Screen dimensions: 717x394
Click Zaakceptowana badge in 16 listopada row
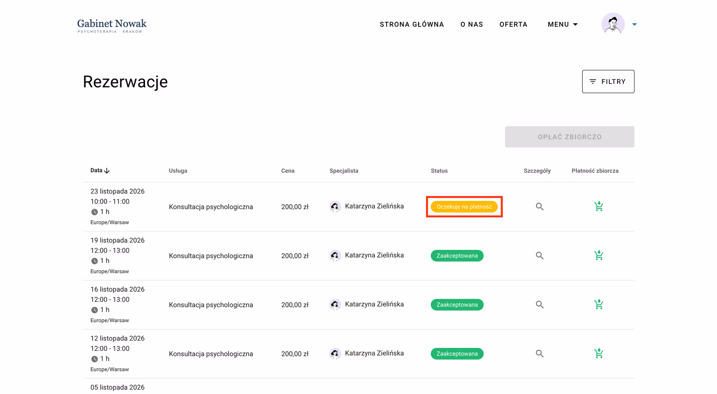(457, 305)
